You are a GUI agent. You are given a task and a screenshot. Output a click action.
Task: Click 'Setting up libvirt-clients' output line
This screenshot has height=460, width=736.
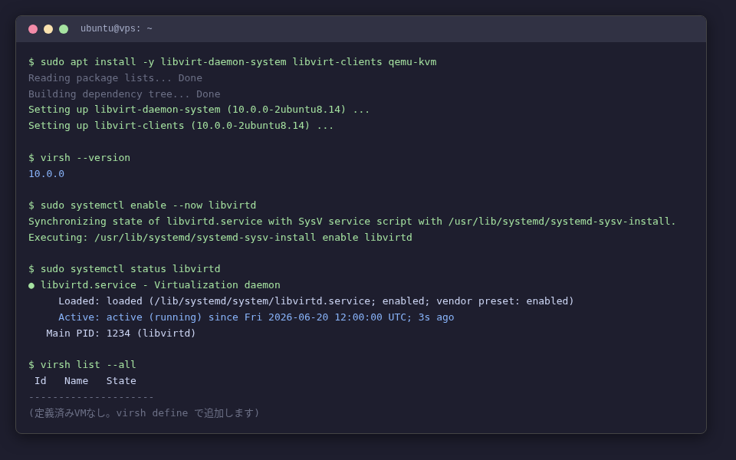(181, 125)
